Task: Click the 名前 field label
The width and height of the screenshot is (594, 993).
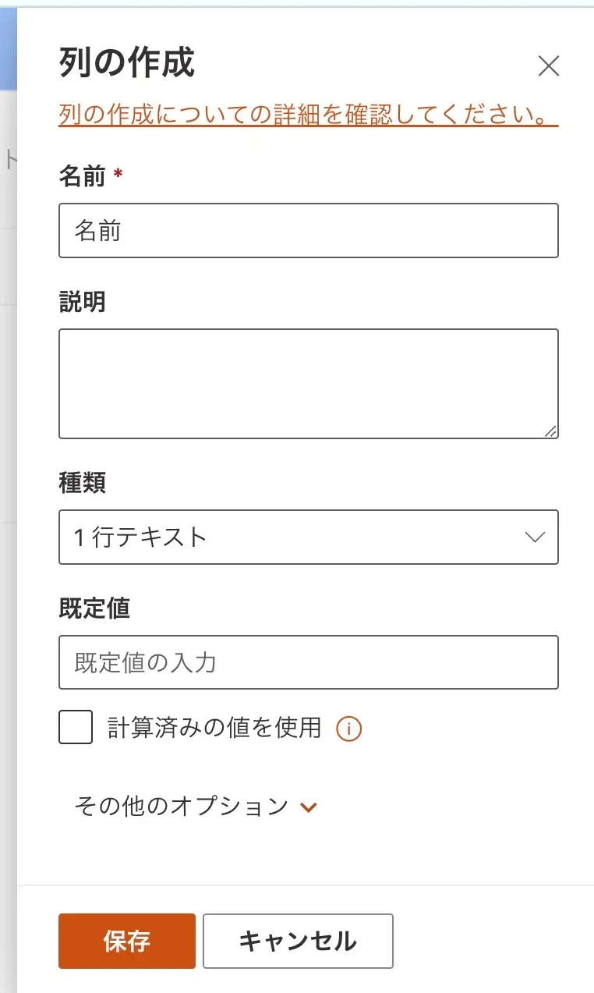Action: [82, 177]
